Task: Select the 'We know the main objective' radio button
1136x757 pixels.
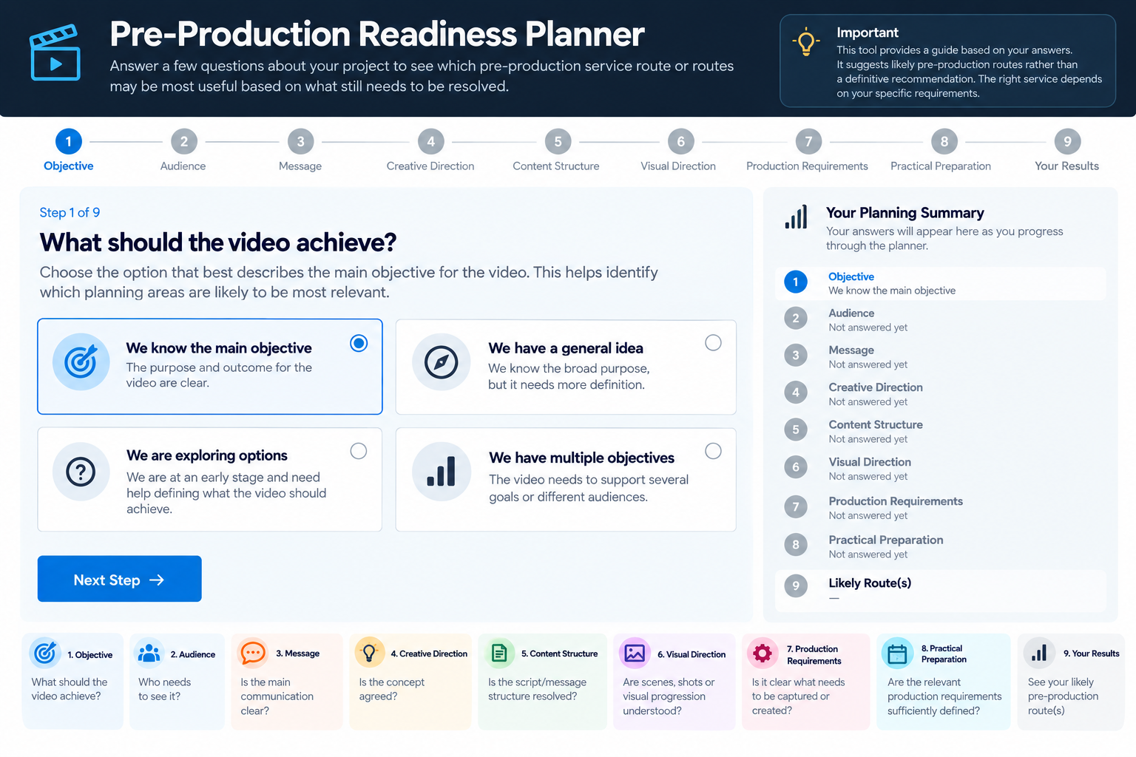Action: (359, 343)
